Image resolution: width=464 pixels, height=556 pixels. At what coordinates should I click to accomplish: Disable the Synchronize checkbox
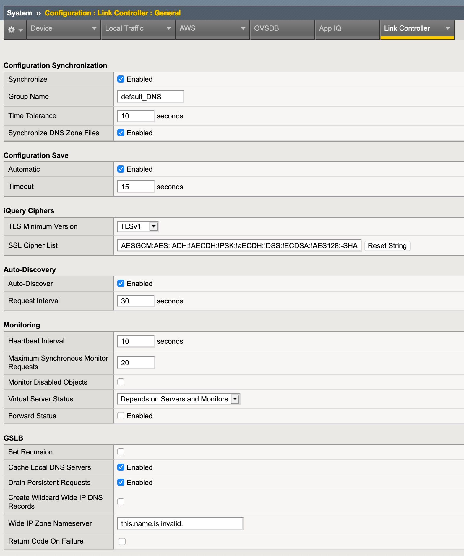(121, 79)
